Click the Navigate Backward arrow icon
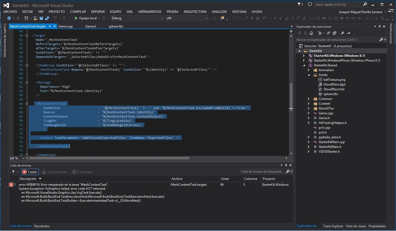The image size is (396, 231). (9, 18)
